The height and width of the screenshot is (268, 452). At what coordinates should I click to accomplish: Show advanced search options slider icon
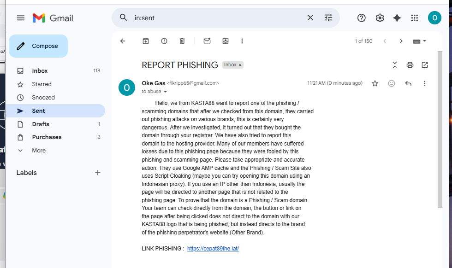click(x=328, y=18)
